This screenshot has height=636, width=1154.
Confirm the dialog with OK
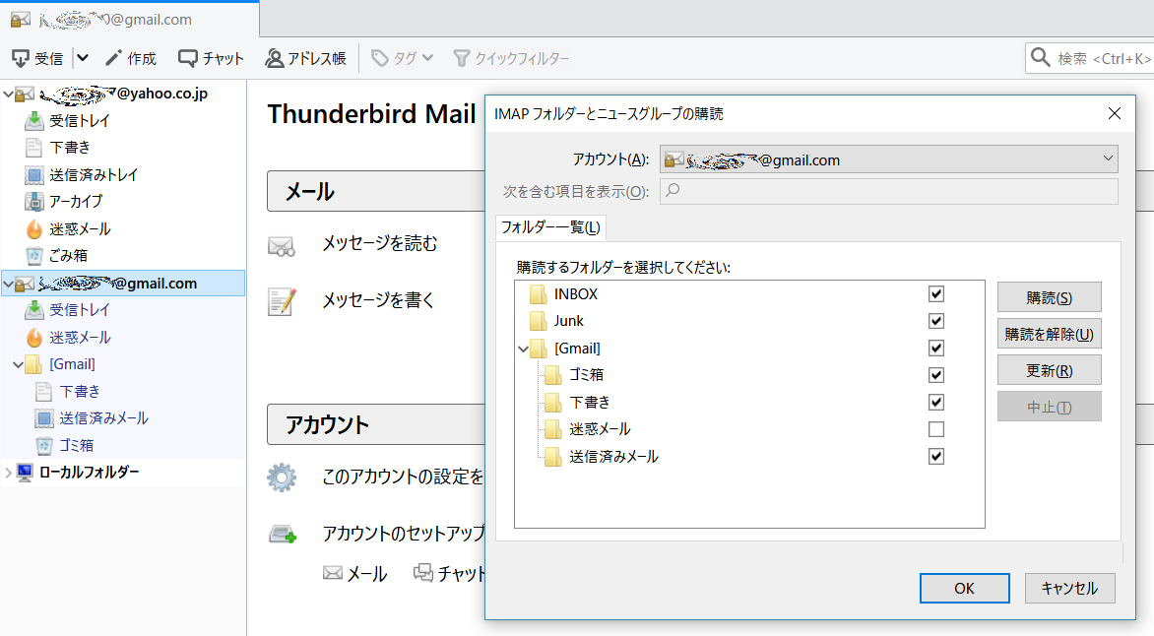click(964, 588)
